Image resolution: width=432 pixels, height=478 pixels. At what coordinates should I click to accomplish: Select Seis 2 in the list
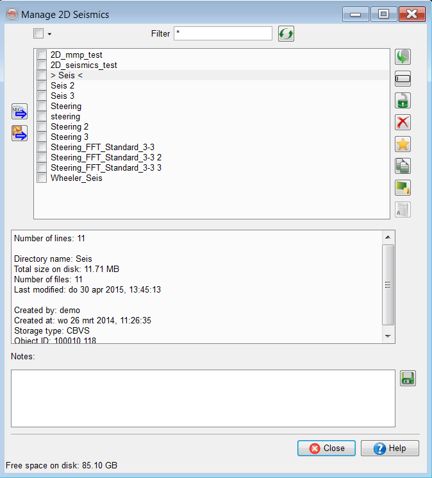pyautogui.click(x=63, y=86)
